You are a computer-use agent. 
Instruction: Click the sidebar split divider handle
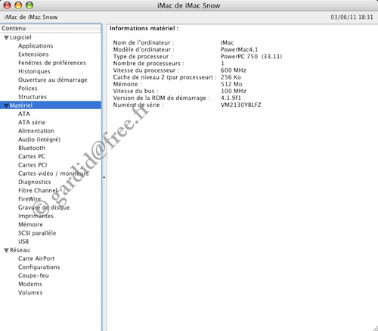click(104, 177)
